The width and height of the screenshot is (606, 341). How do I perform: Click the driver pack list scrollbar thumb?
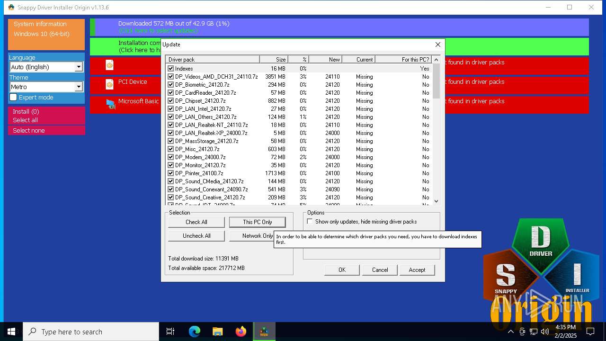(436, 81)
